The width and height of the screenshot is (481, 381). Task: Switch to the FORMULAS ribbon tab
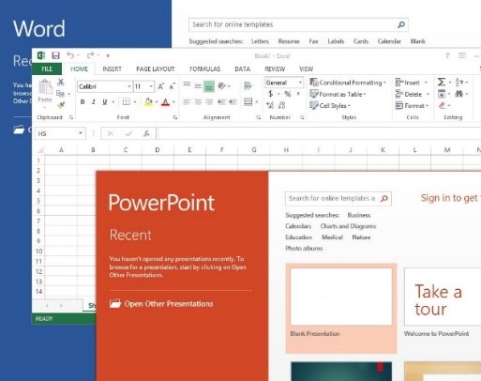tap(205, 69)
